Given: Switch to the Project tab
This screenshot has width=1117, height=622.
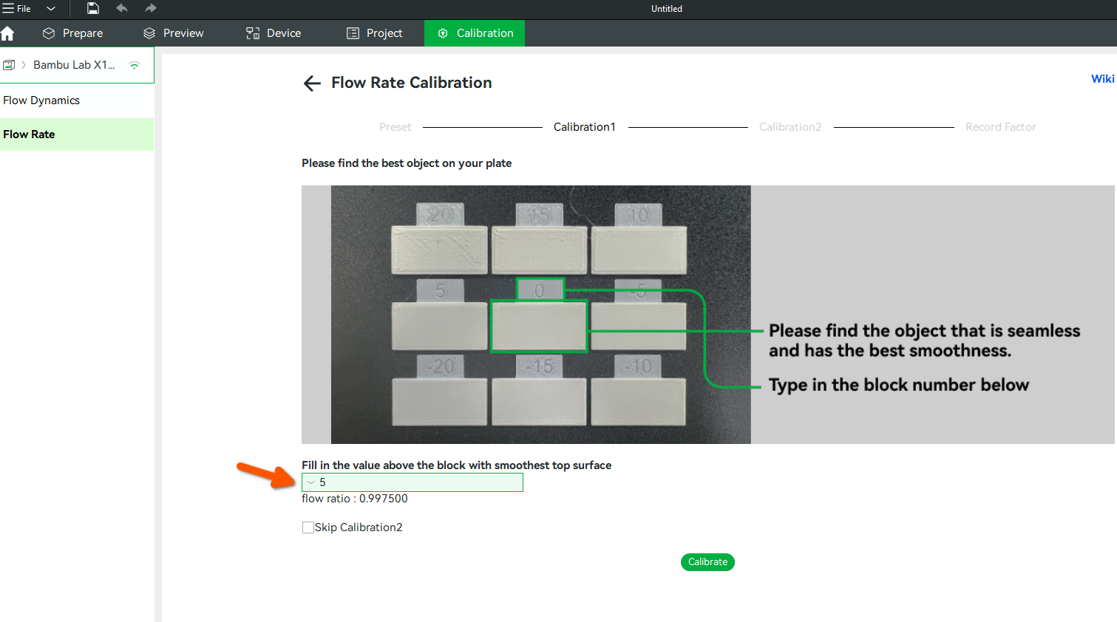Looking at the screenshot, I should tap(375, 33).
